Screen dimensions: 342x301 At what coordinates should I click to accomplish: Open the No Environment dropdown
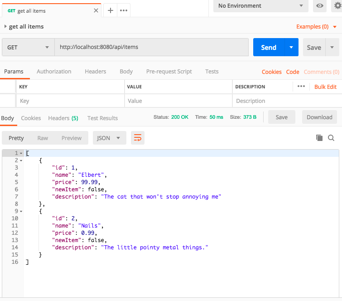click(261, 6)
